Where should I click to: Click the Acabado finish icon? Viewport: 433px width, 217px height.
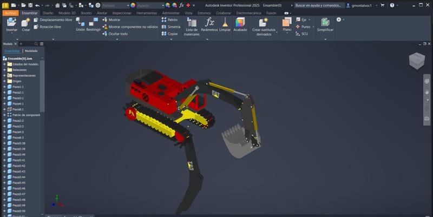240,24
